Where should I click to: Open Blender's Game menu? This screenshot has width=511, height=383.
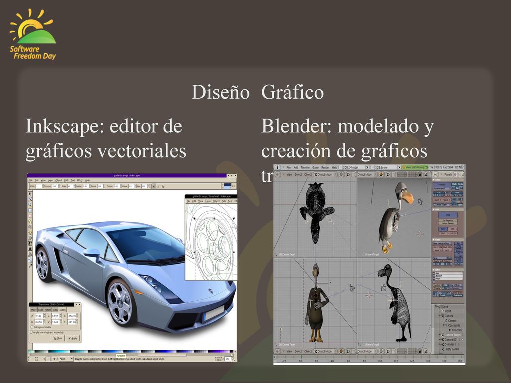(315, 167)
